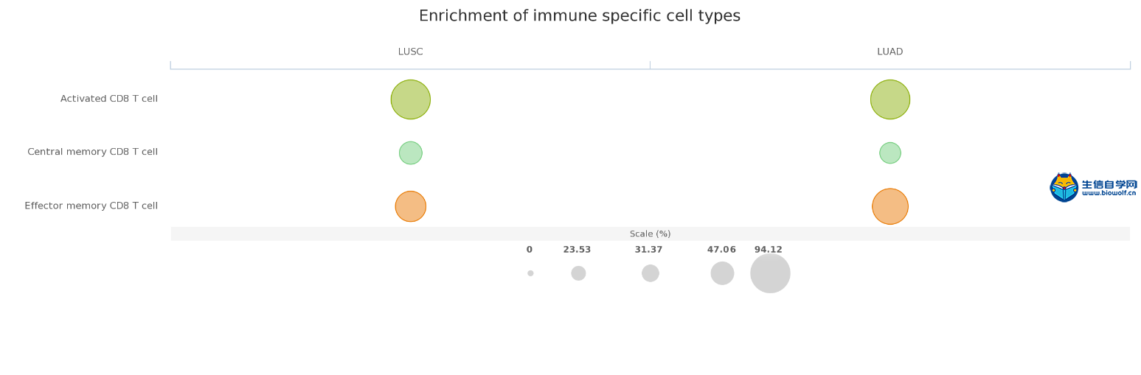Click the 94.12 scale legend circle

[x=771, y=273]
